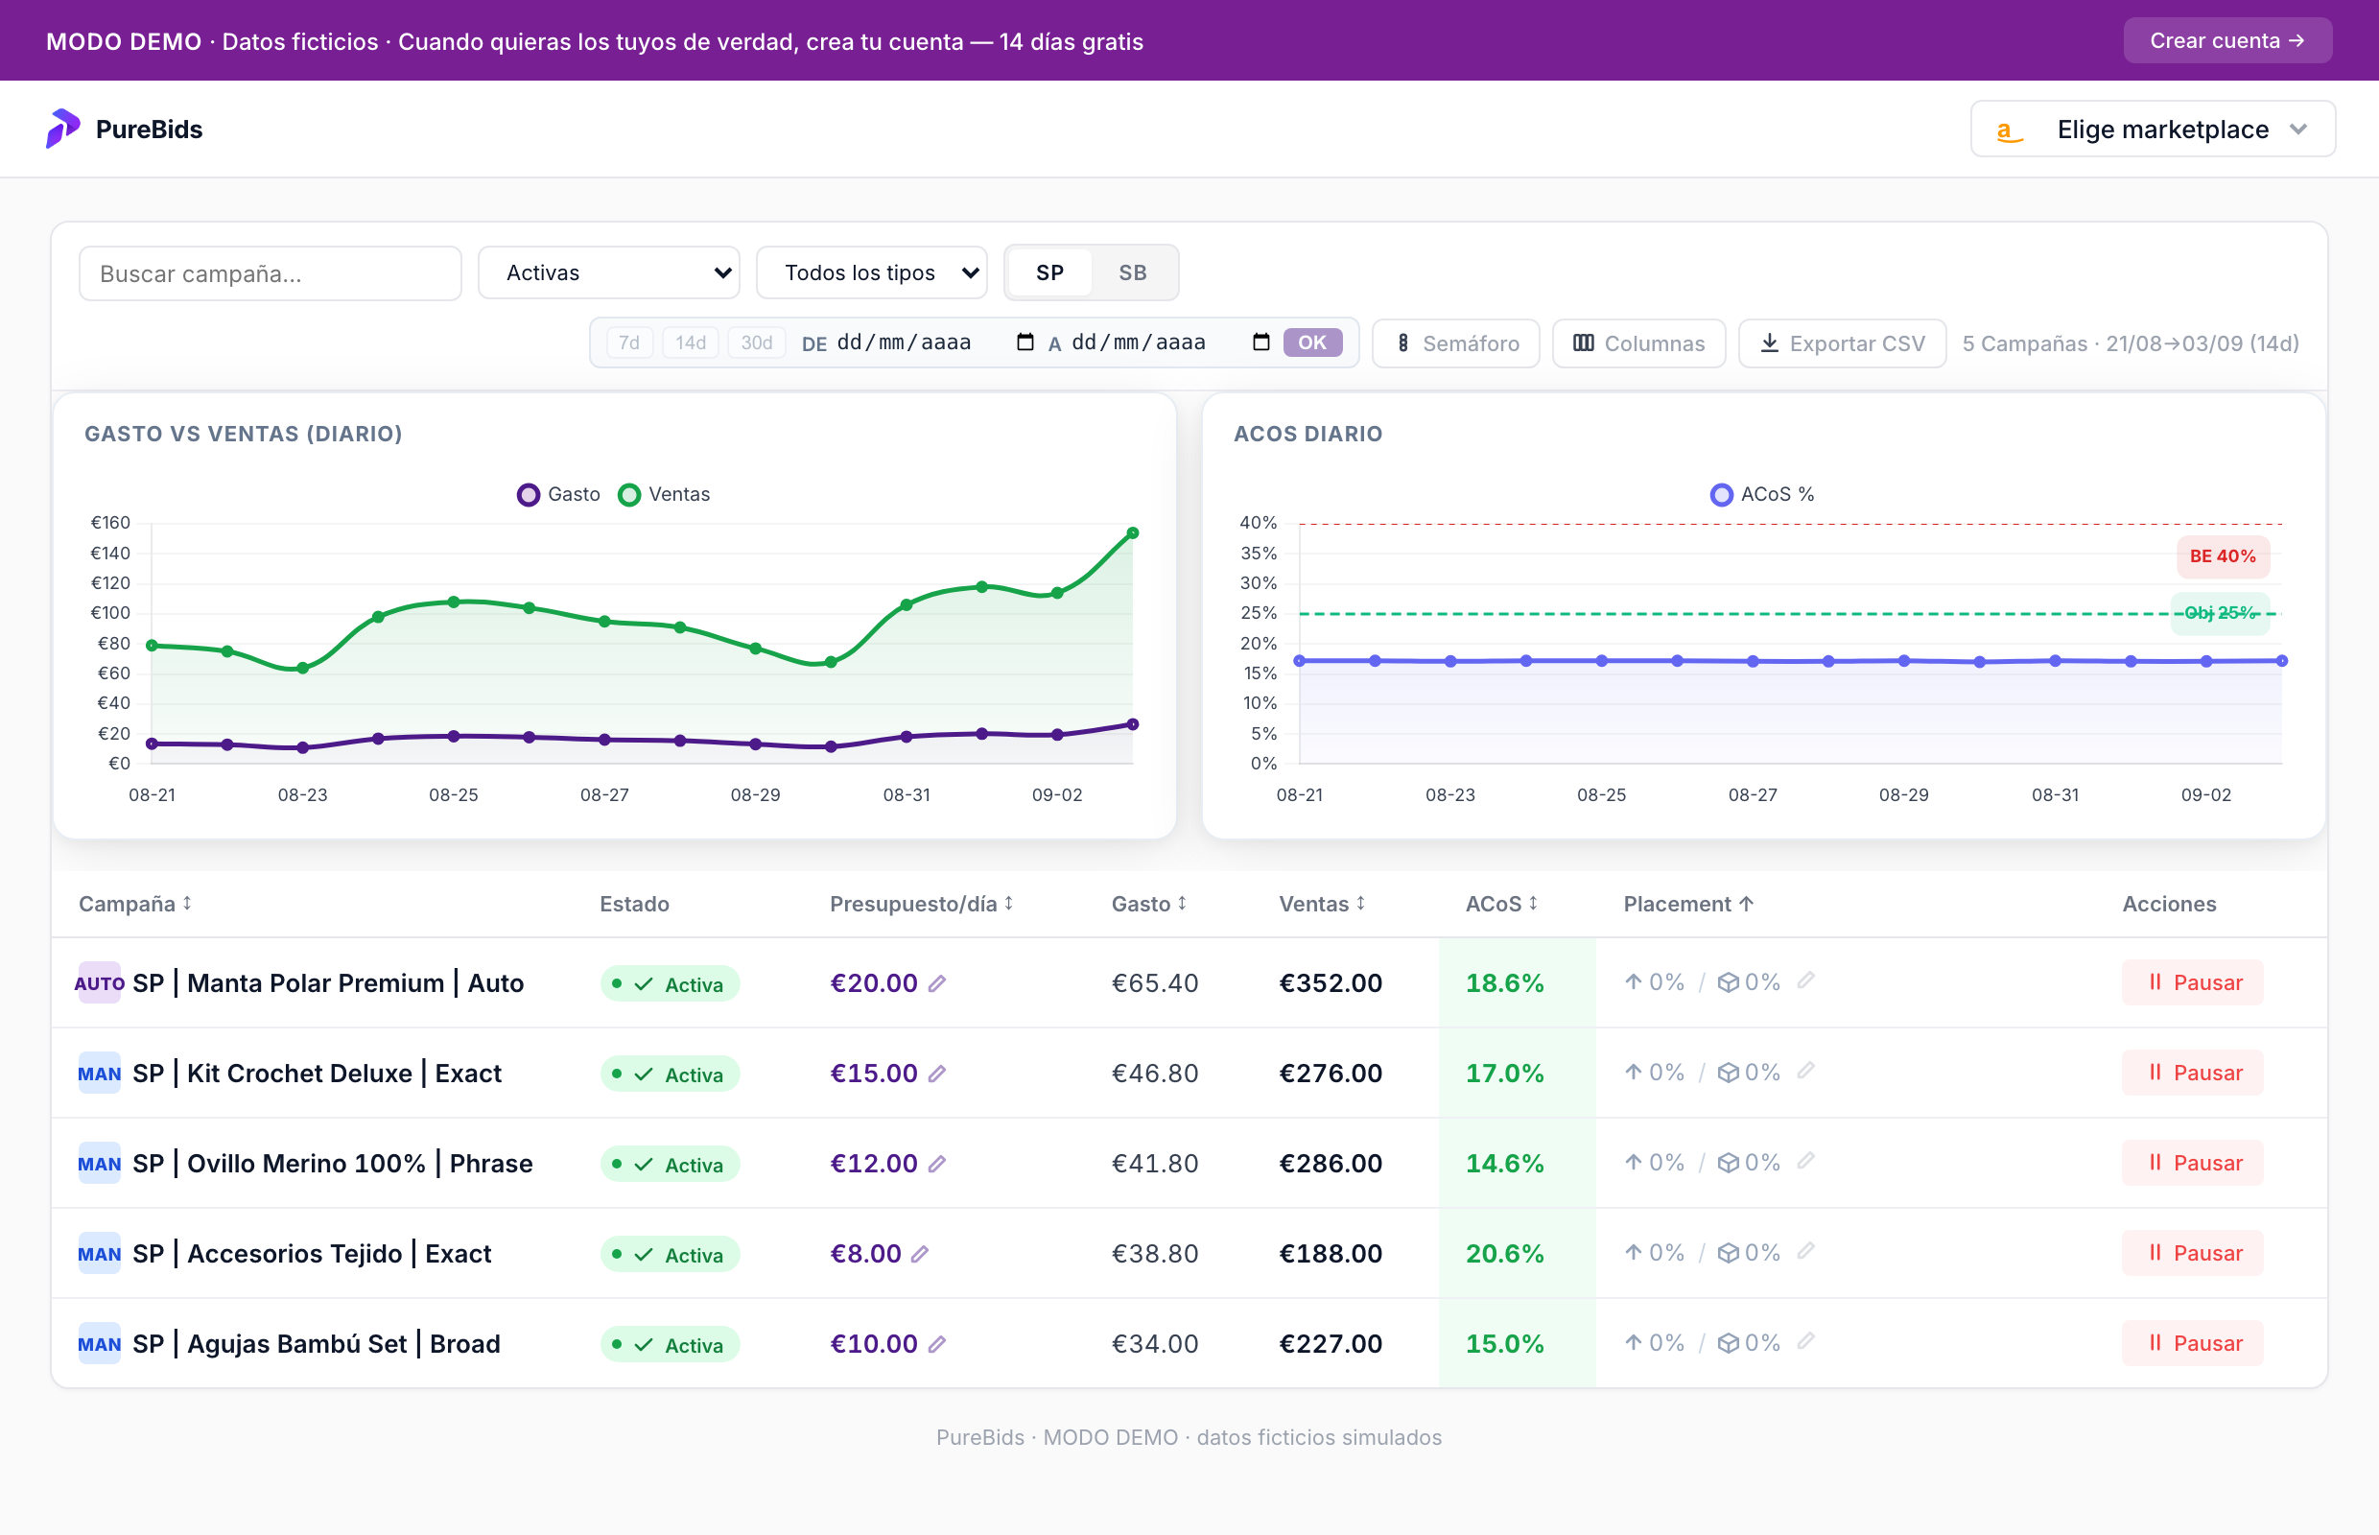Confirm date range with OK button
This screenshot has width=2379, height=1535.
click(x=1312, y=342)
